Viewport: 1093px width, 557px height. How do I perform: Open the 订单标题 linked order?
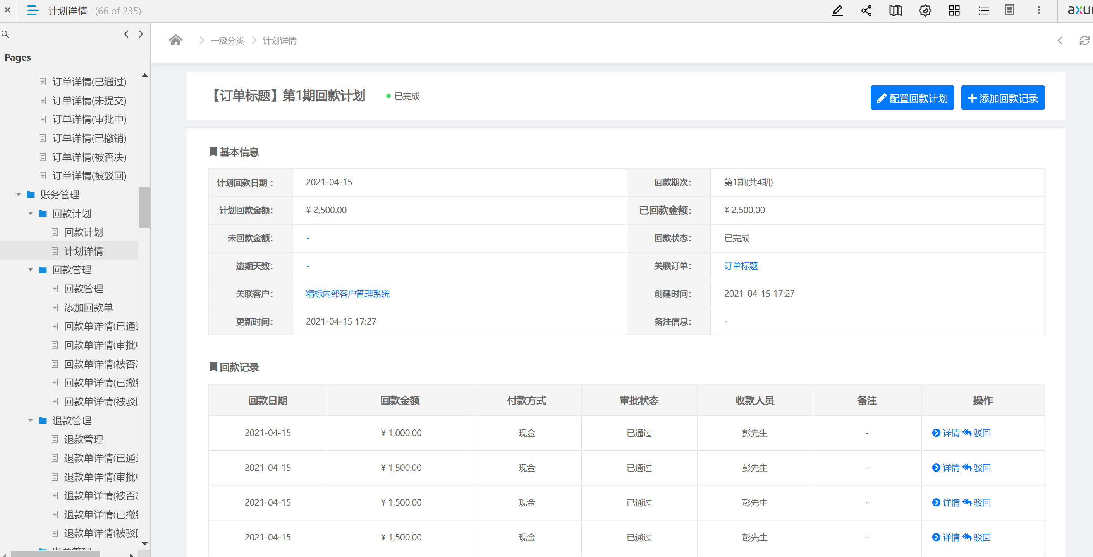741,266
